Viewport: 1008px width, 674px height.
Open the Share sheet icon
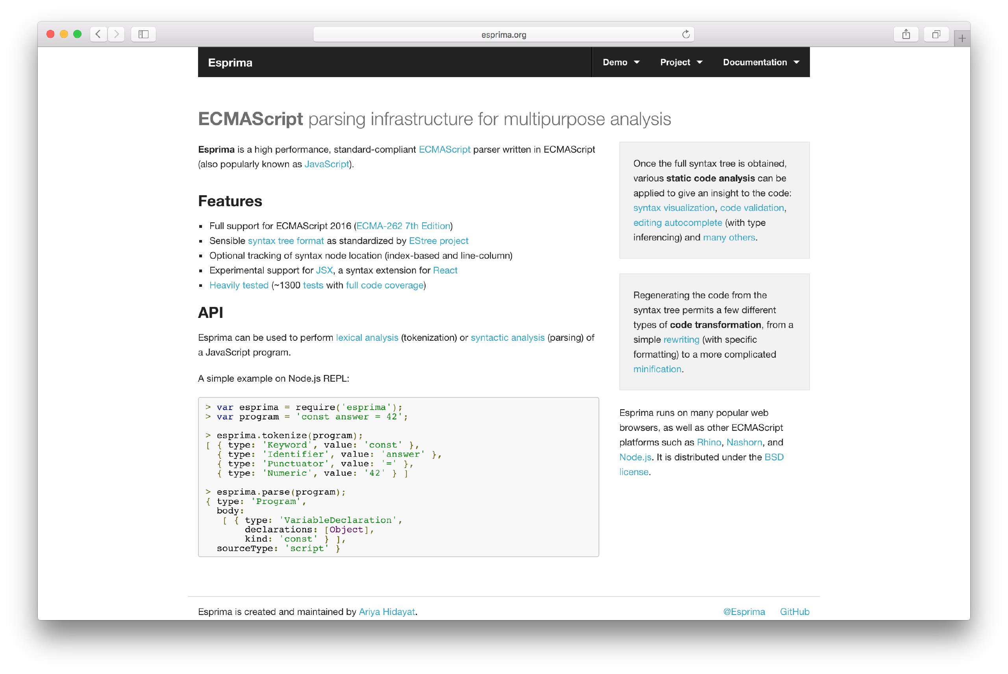tap(906, 34)
